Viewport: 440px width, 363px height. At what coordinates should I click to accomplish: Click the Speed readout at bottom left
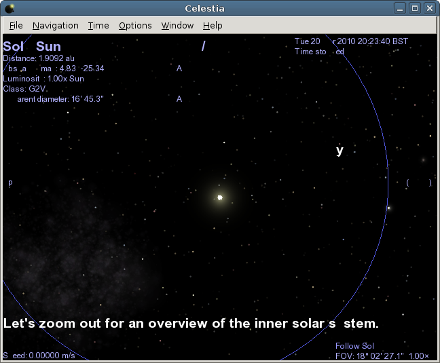[39, 356]
